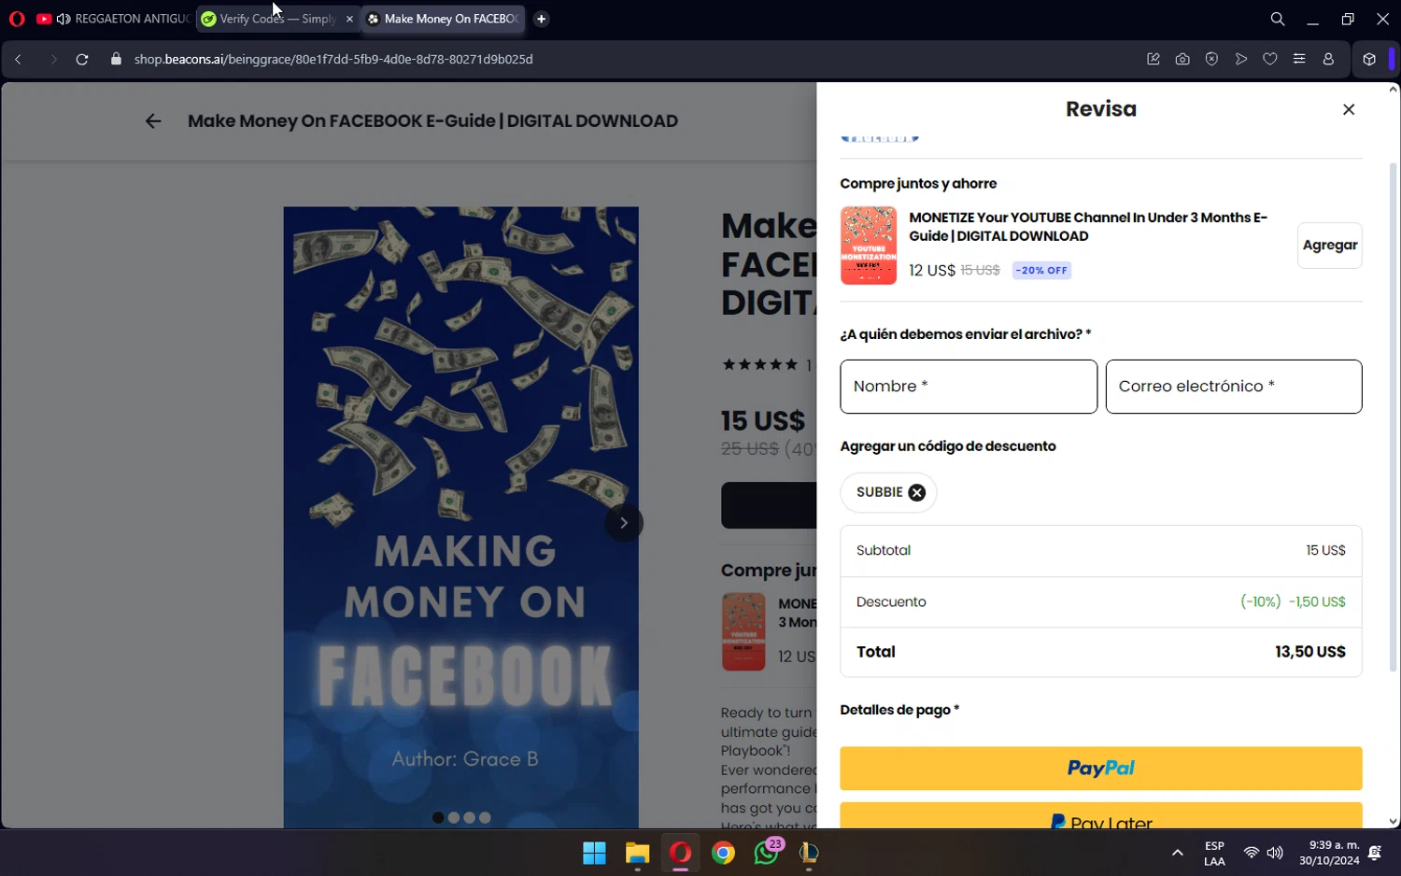Click the MONETIZE Your YOUTUBE Channel title
The image size is (1401, 876).
point(1088,227)
